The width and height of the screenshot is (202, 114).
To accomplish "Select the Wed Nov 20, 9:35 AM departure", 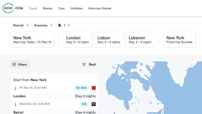I will coord(34,104).
